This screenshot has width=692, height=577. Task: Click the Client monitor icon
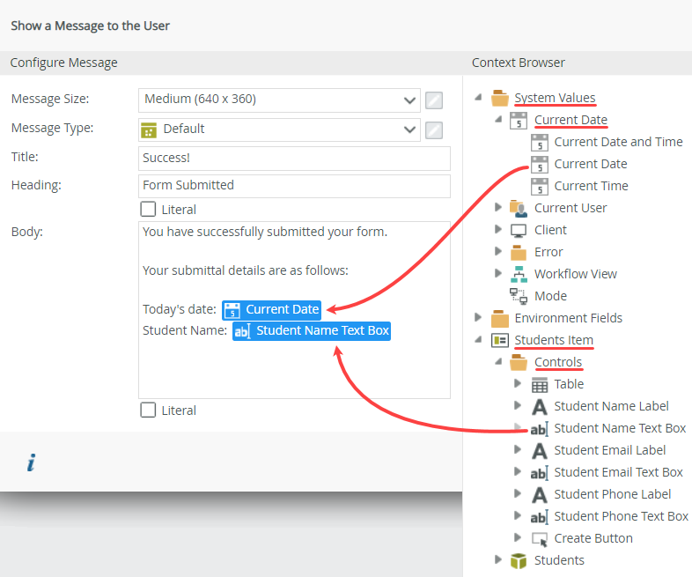(519, 231)
